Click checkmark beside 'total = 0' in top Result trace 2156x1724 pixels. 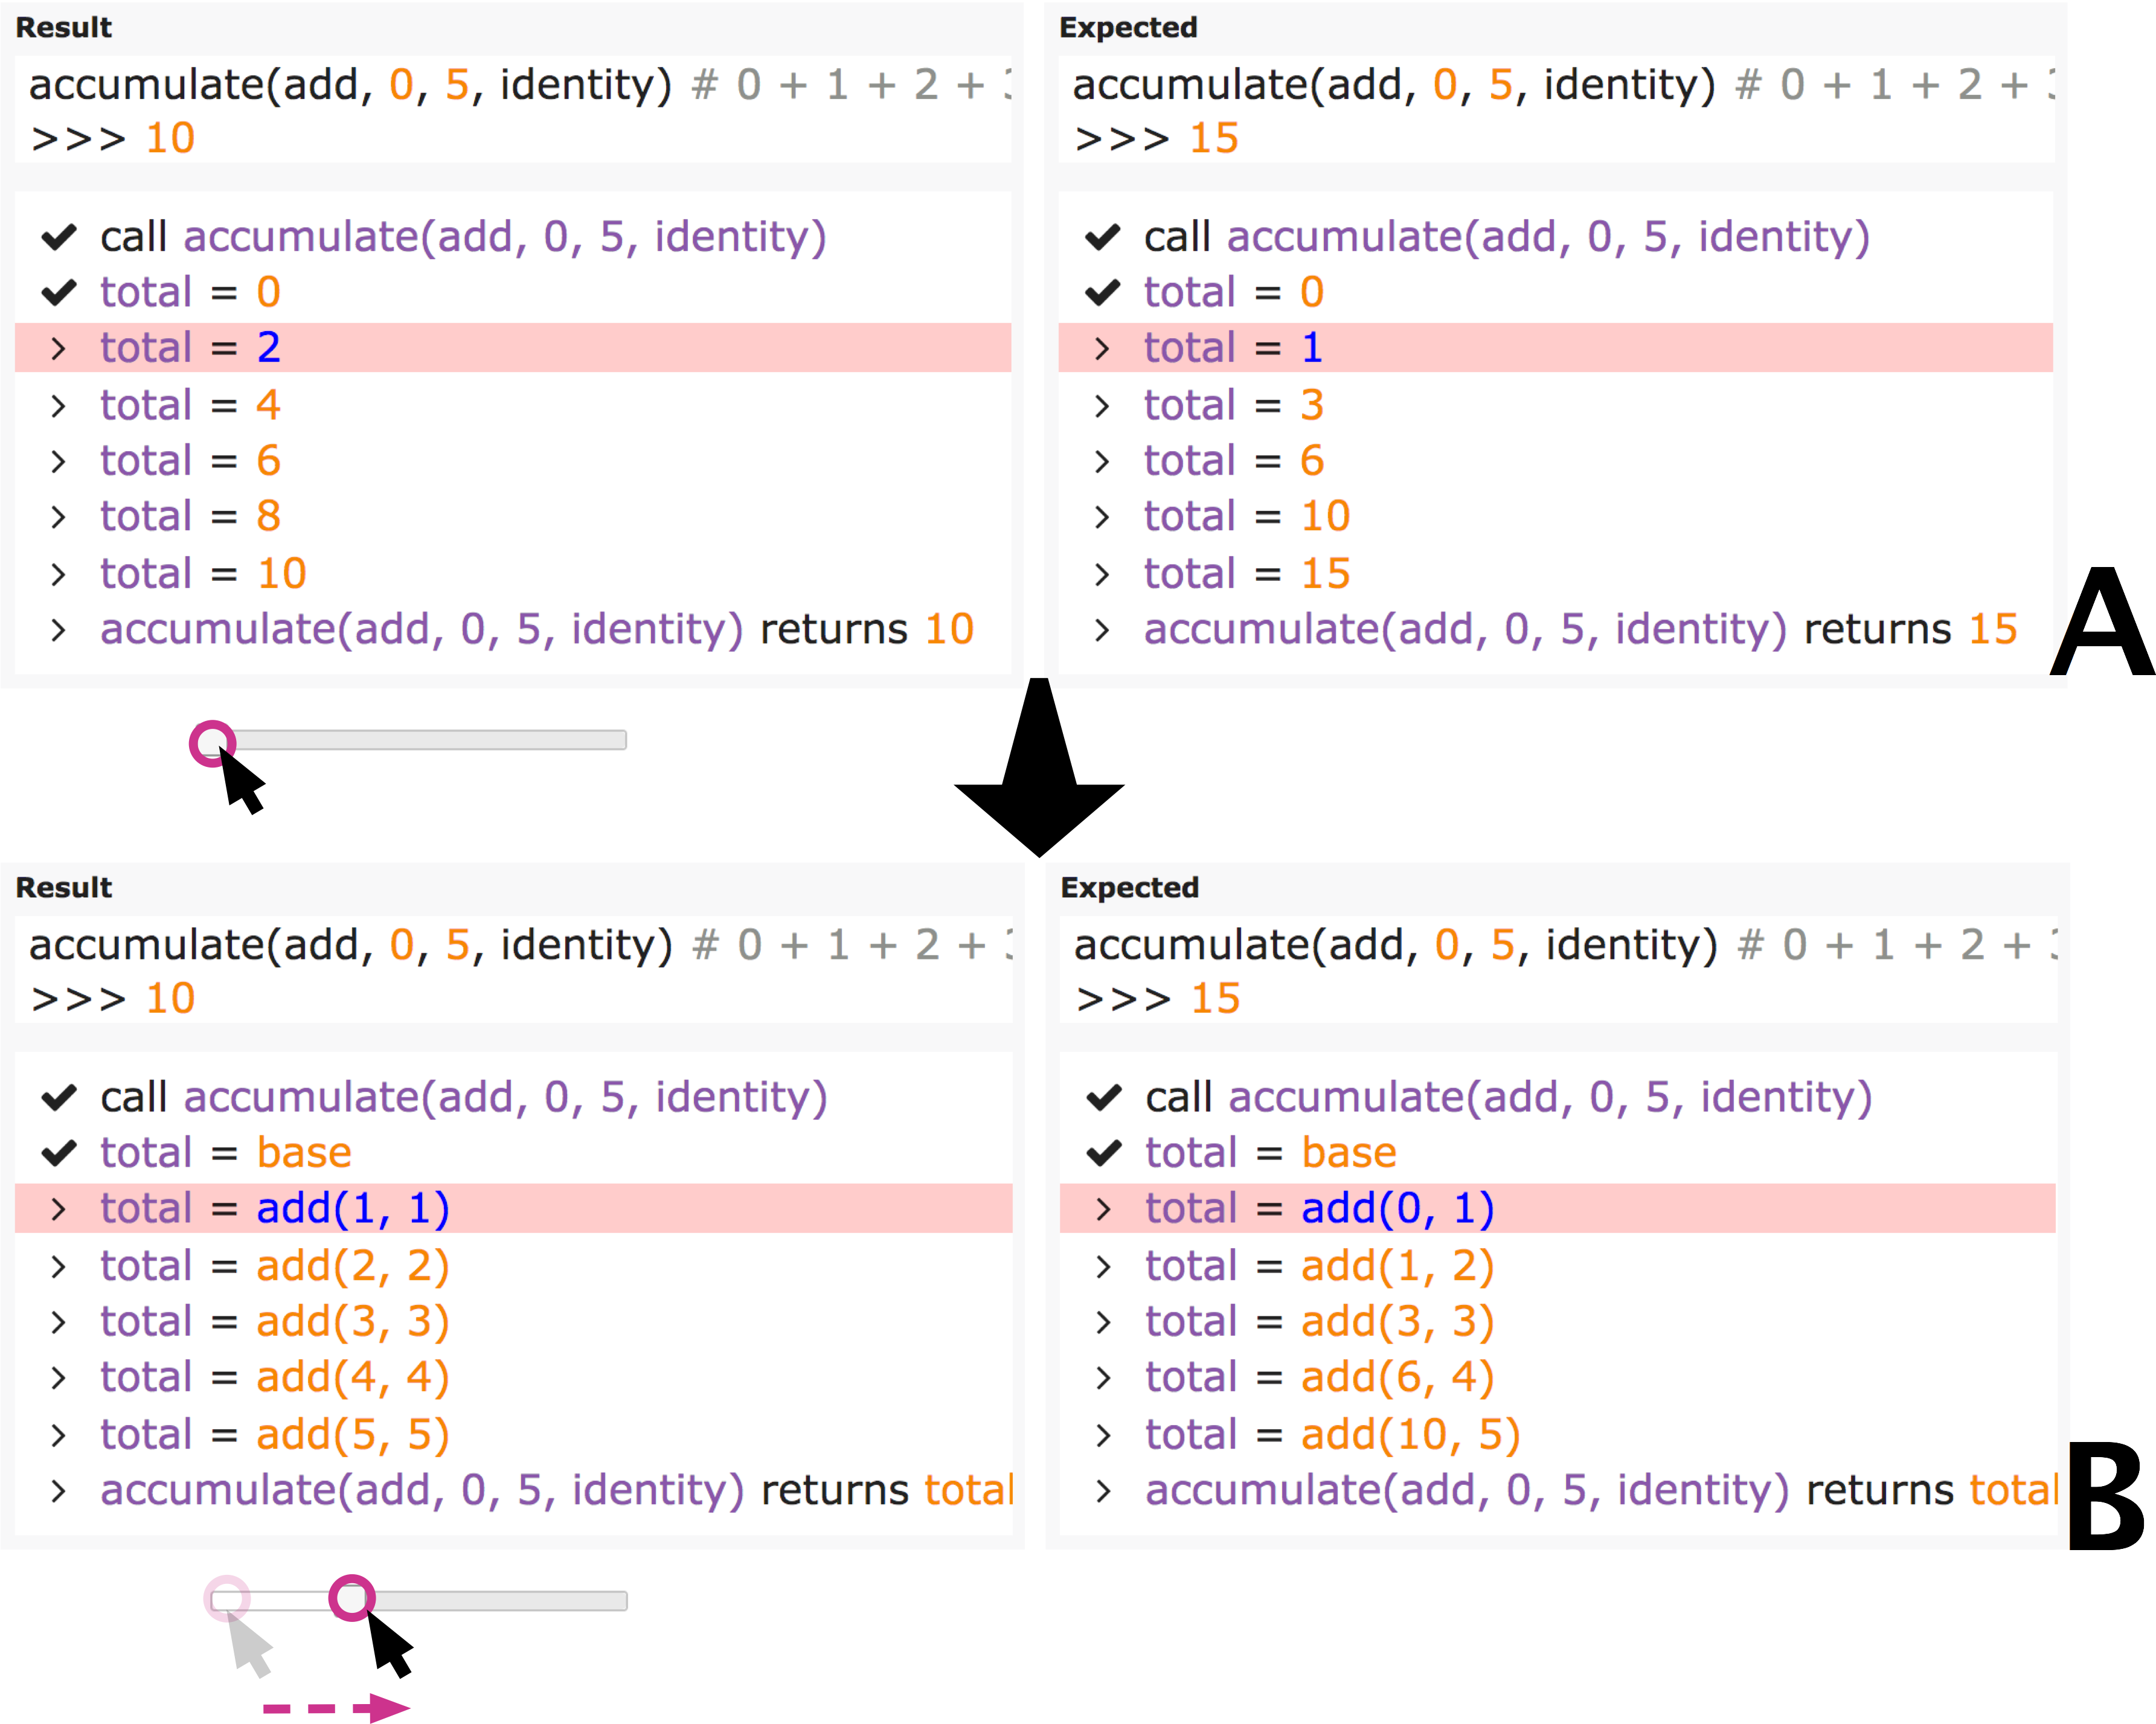[x=59, y=292]
